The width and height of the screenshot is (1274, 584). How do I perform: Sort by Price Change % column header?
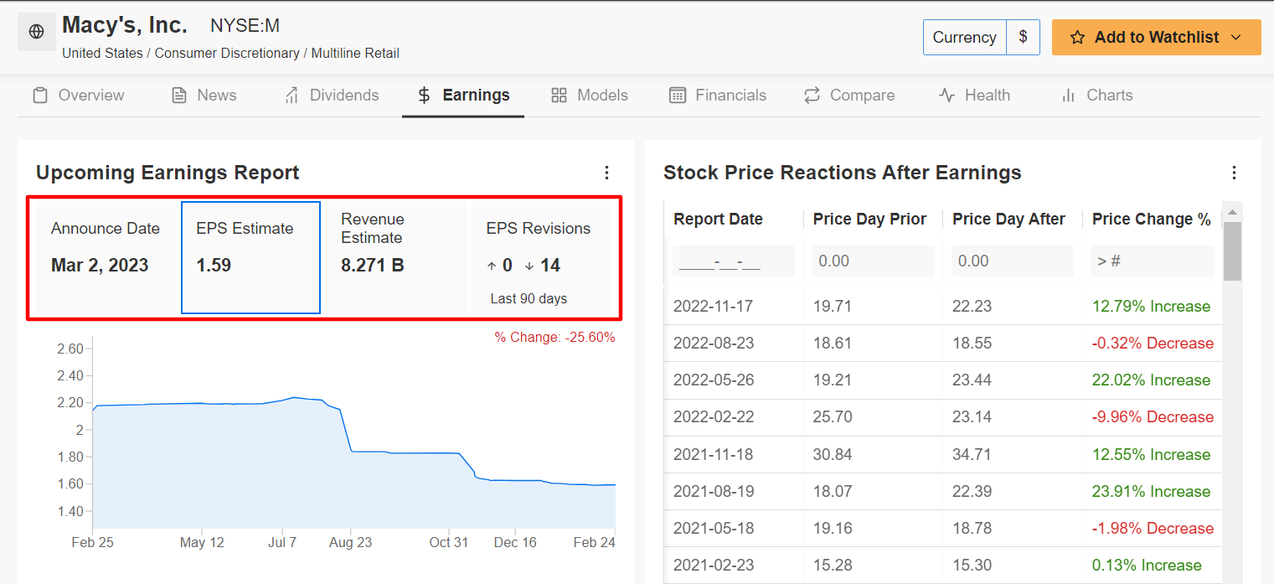pyautogui.click(x=1152, y=220)
